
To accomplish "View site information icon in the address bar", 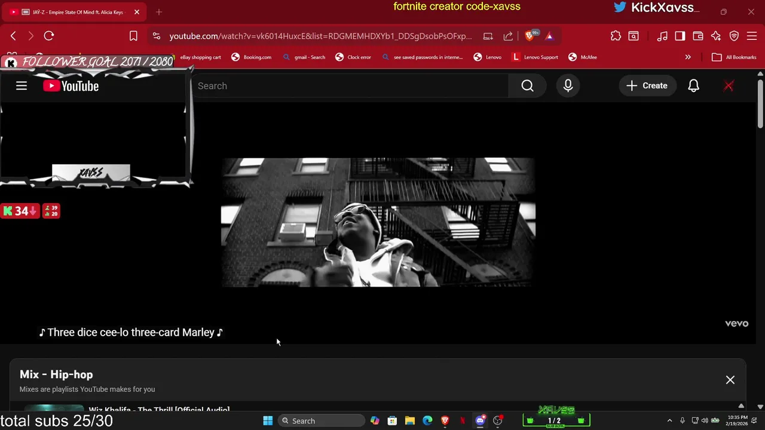I will [x=156, y=36].
